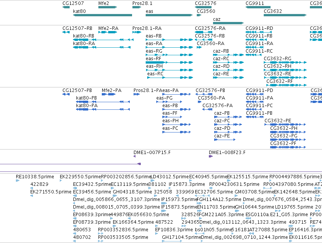Open the eas gene feature label

[149, 11]
